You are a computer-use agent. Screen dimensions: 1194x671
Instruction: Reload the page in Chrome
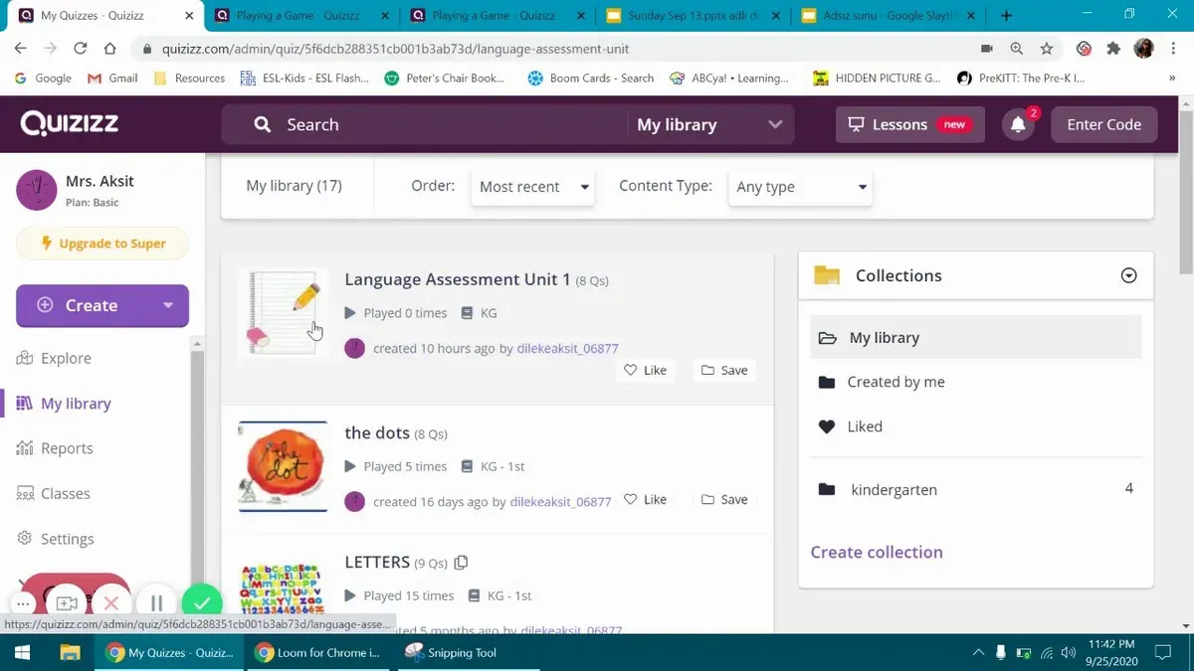click(x=81, y=48)
